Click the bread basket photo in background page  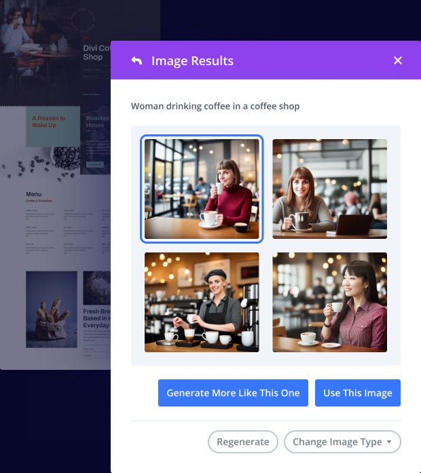52,309
